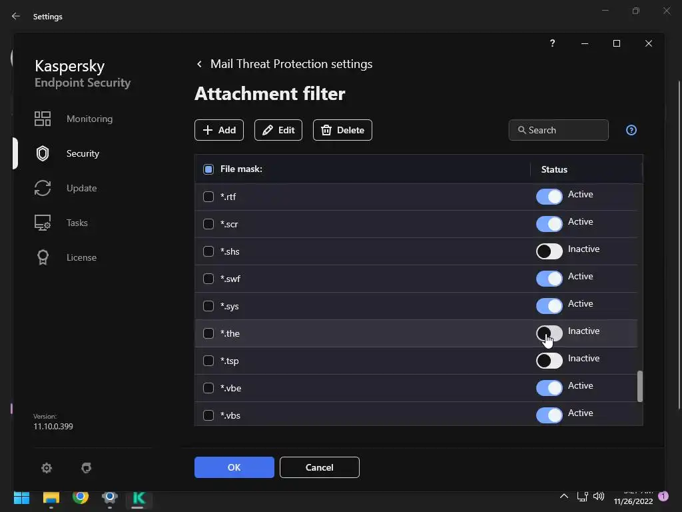This screenshot has width=682, height=512.
Task: Click the Edit button
Action: [x=278, y=130]
